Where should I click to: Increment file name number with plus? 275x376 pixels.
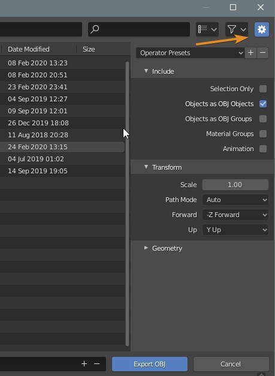84,364
